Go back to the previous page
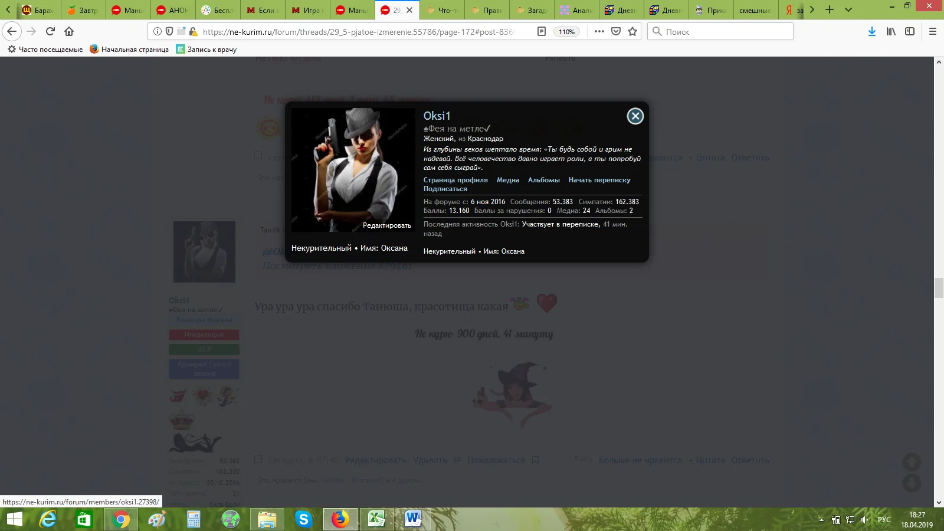This screenshot has width=944, height=531. point(12,31)
